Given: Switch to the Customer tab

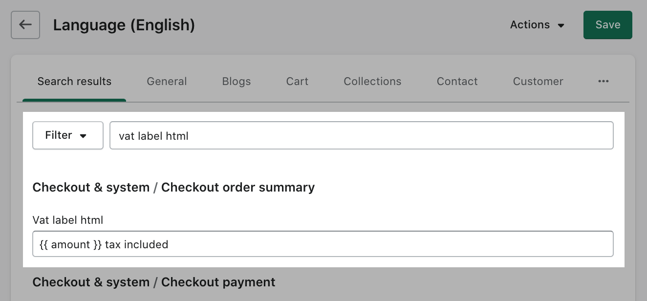Looking at the screenshot, I should [538, 81].
